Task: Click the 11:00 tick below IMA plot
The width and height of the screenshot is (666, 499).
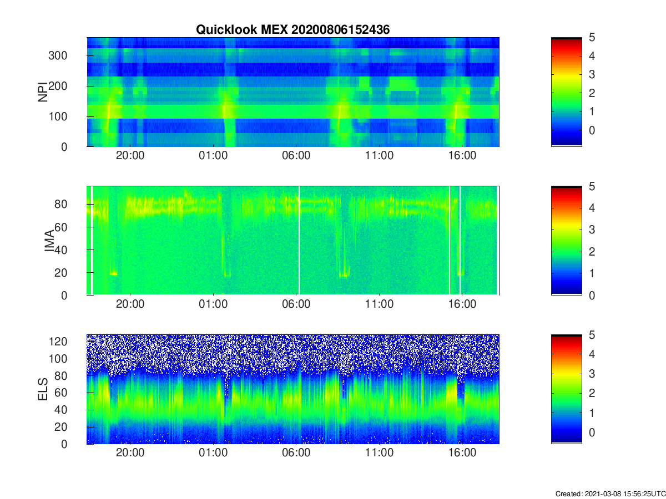Action: pyautogui.click(x=380, y=304)
